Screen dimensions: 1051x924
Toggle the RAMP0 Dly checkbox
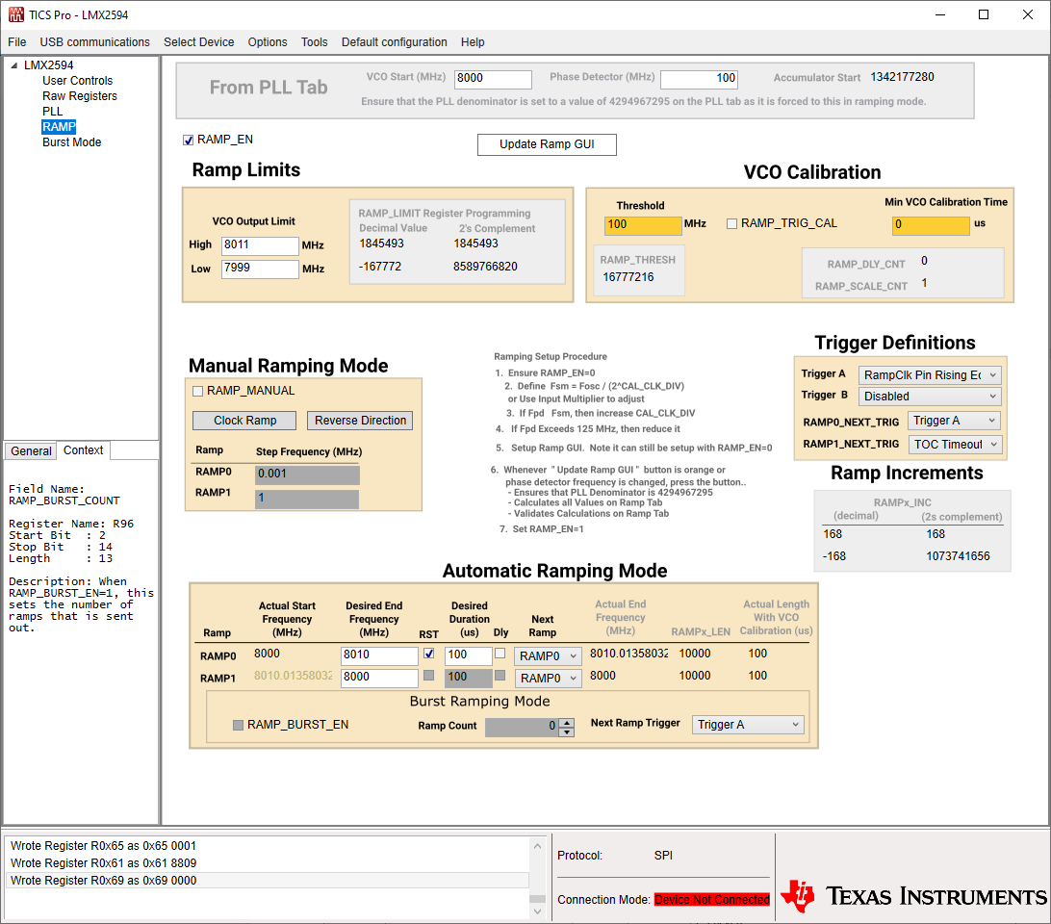[x=500, y=654]
